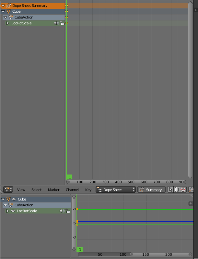Click the dope sheet horizontal scrollbar
Viewport: 198px width, 259px height.
pos(126,182)
